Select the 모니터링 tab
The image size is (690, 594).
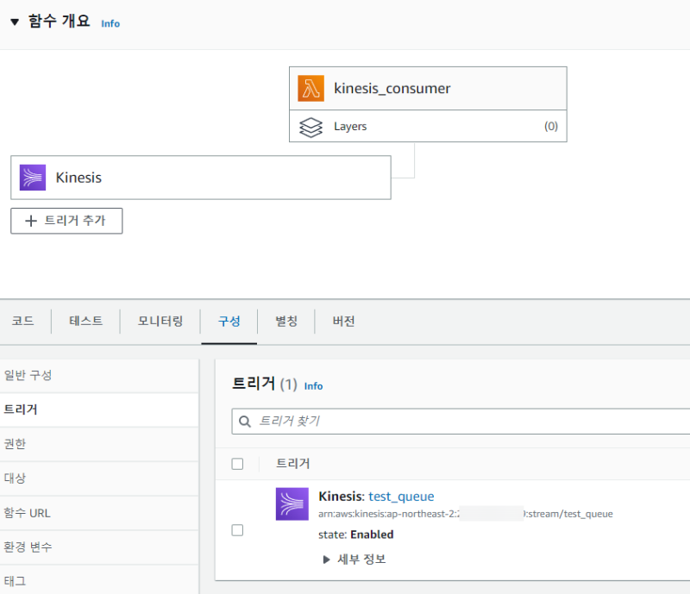pyautogui.click(x=160, y=322)
